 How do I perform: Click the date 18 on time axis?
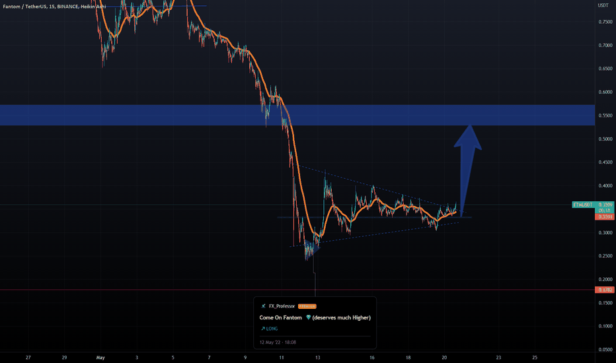point(408,358)
